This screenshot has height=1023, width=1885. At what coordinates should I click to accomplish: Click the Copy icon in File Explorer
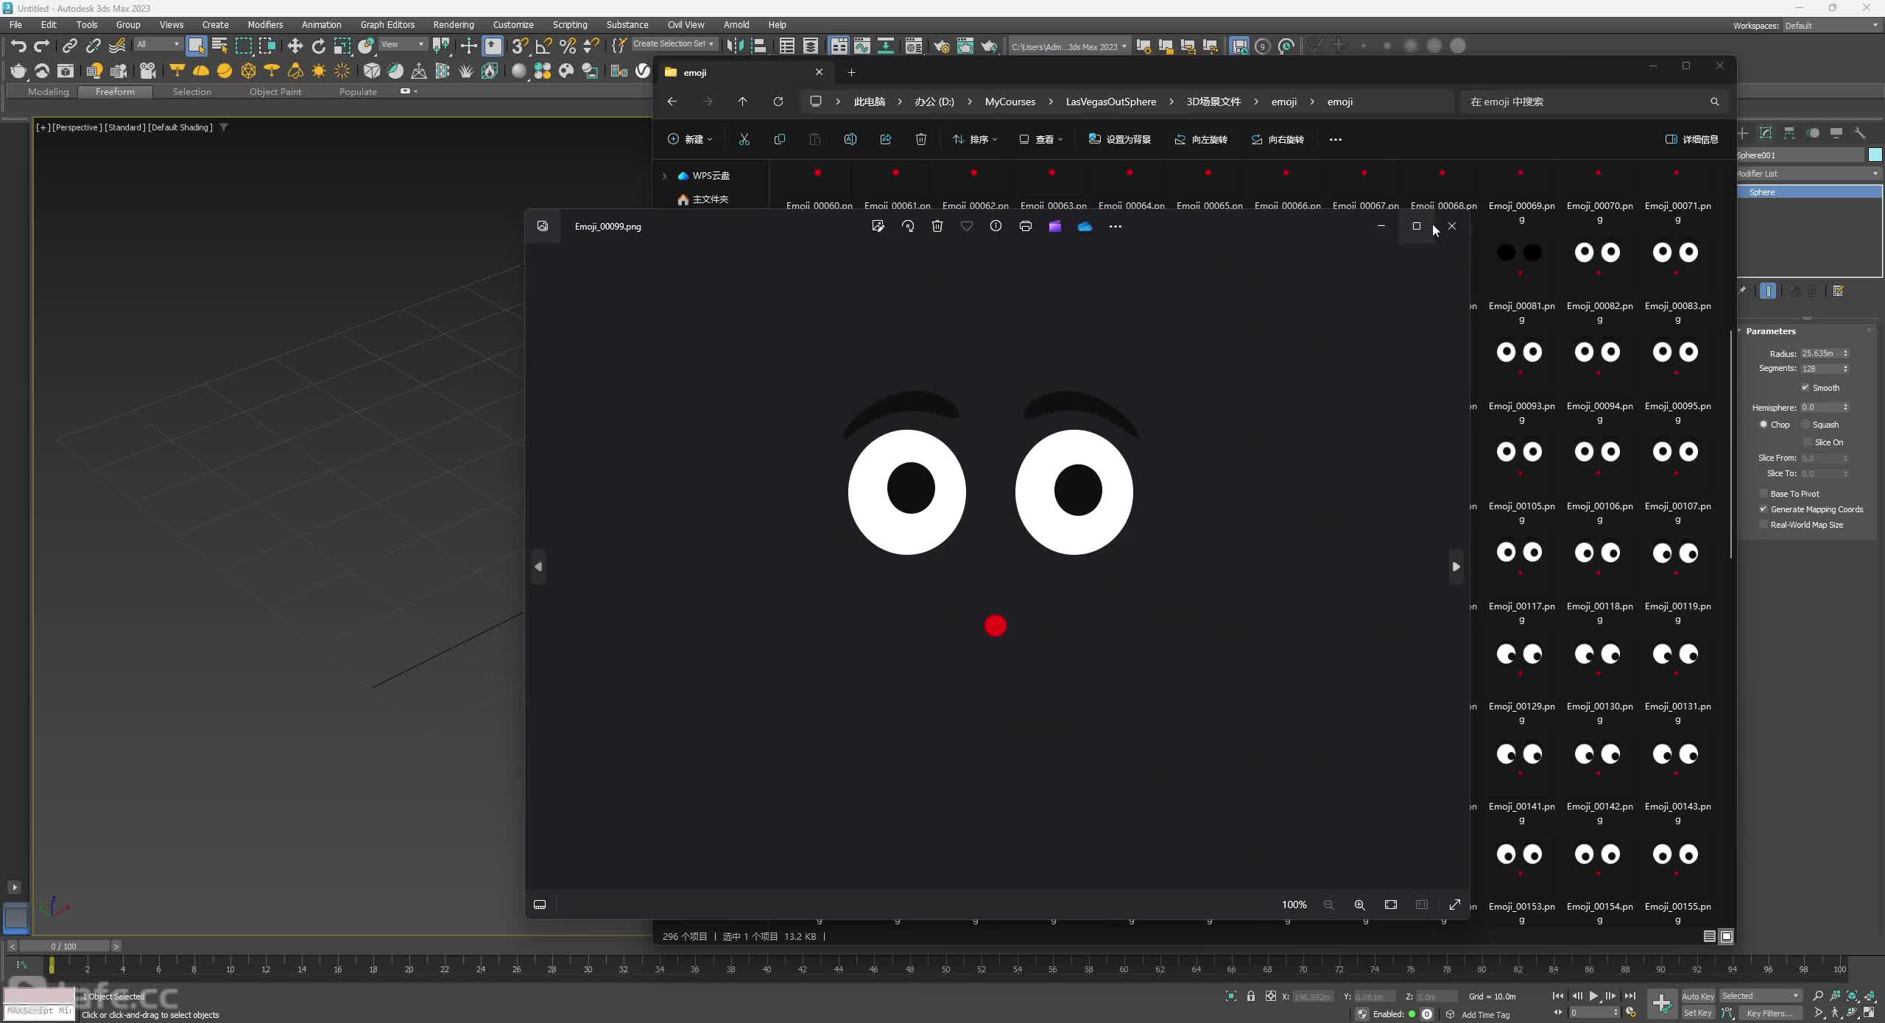[x=780, y=139]
